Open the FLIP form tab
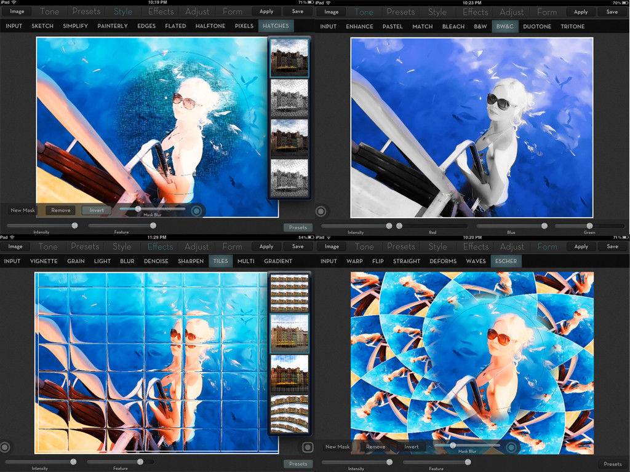This screenshot has width=630, height=472. point(378,261)
